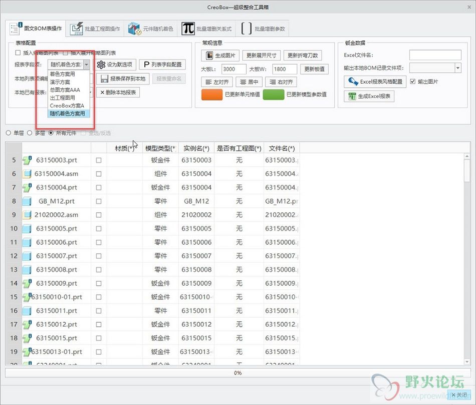
Task: Apply 右对齐 right alignment
Action: [281, 82]
